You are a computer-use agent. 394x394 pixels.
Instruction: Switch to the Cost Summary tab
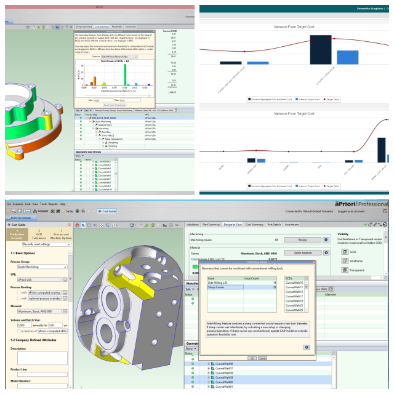pos(255,225)
